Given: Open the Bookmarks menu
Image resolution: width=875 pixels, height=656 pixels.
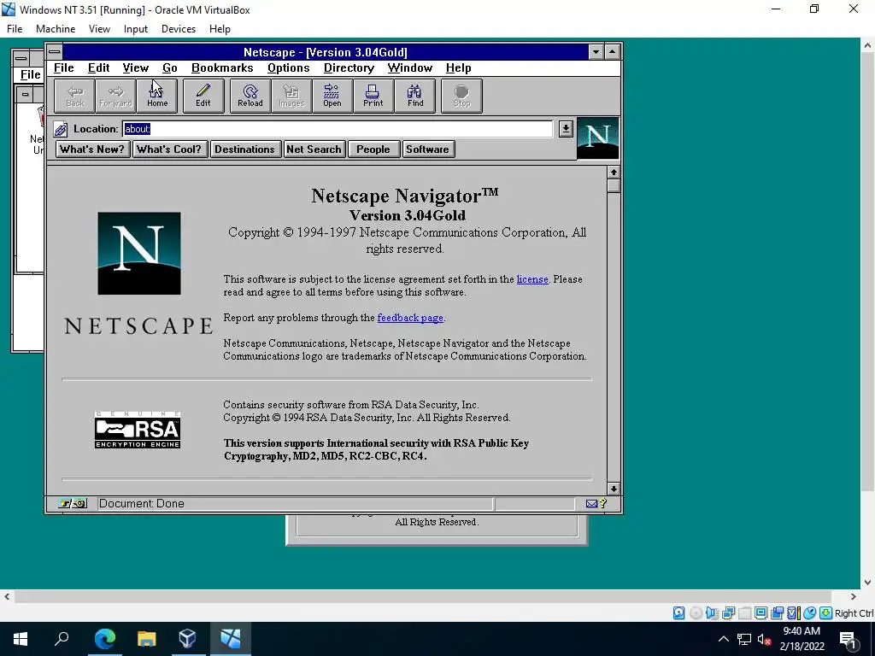Looking at the screenshot, I should (x=222, y=68).
